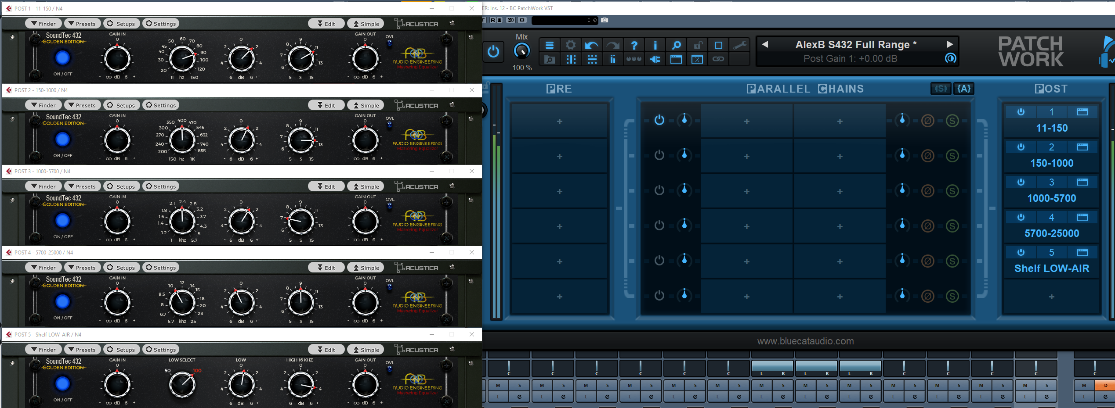Open Presets dropdown in POST 3 window
The image size is (1115, 408).
point(82,186)
